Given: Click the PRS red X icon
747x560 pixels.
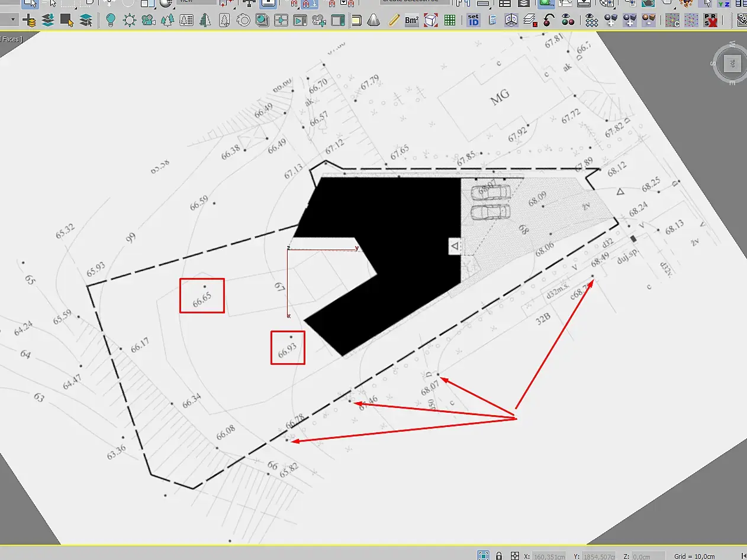Looking at the screenshot, I should click(710, 21).
